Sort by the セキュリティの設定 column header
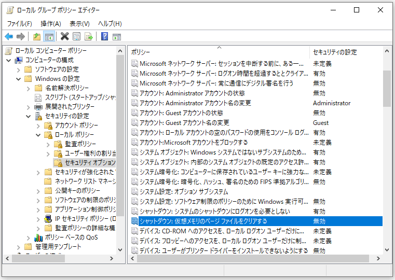395x280 pixels. coord(346,52)
